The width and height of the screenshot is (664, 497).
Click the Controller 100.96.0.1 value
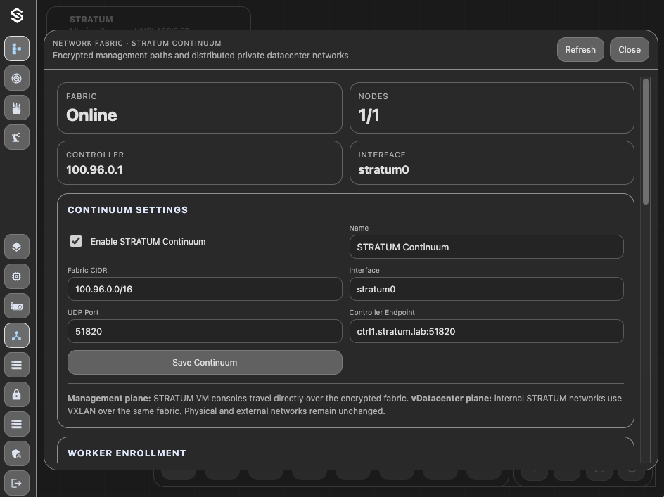[x=94, y=169]
